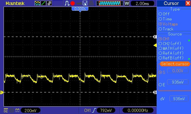This screenshot has height=114, width=191.
Task: Click the rising edge trigger slope icon
Action: 94,110
